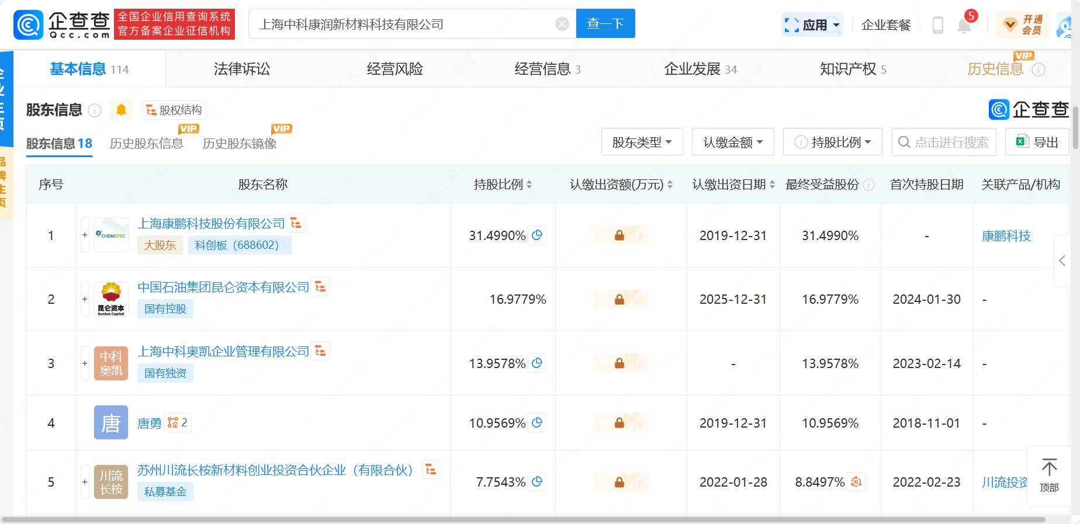Expand row for 中国石油集团昆仑资本有限公司

point(85,299)
